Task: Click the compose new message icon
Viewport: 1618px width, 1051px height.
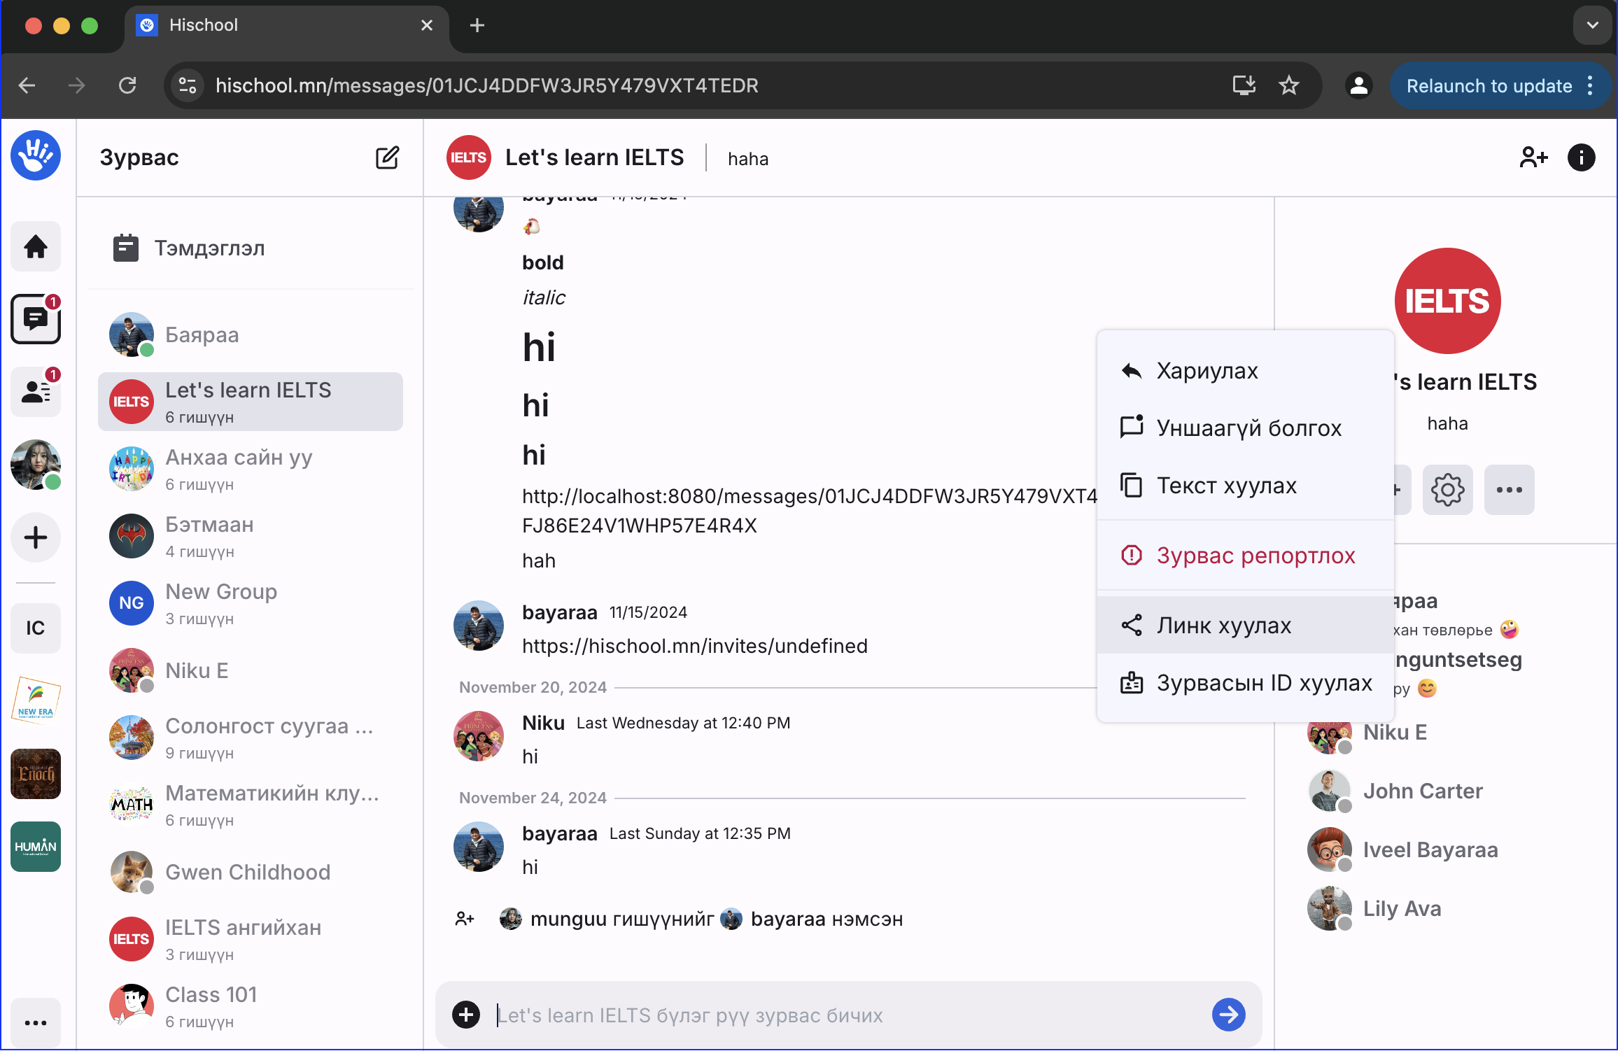Action: click(387, 157)
